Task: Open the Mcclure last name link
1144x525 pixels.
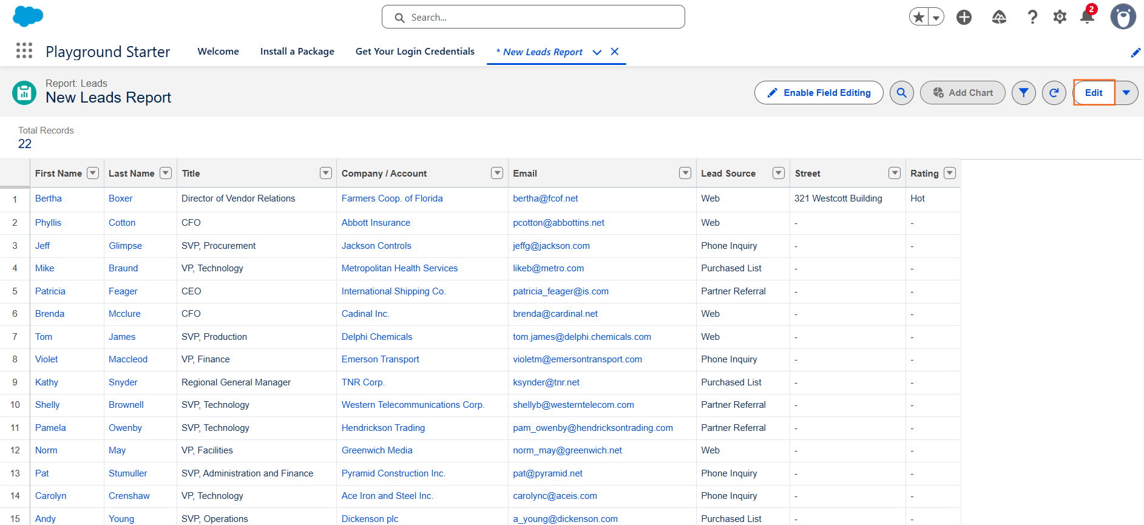Action: coord(124,314)
